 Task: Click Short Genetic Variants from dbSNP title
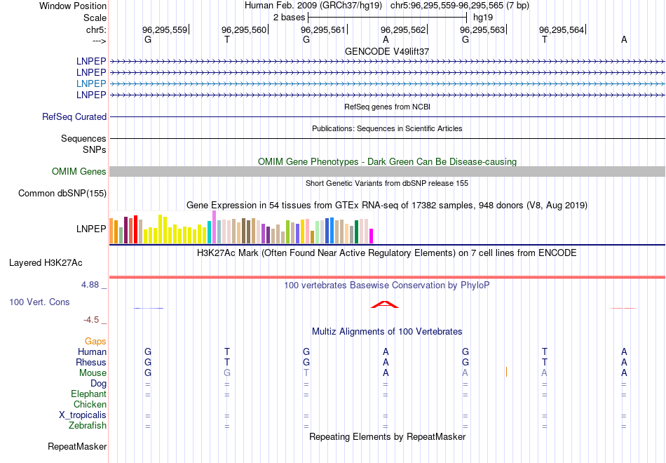click(x=387, y=183)
